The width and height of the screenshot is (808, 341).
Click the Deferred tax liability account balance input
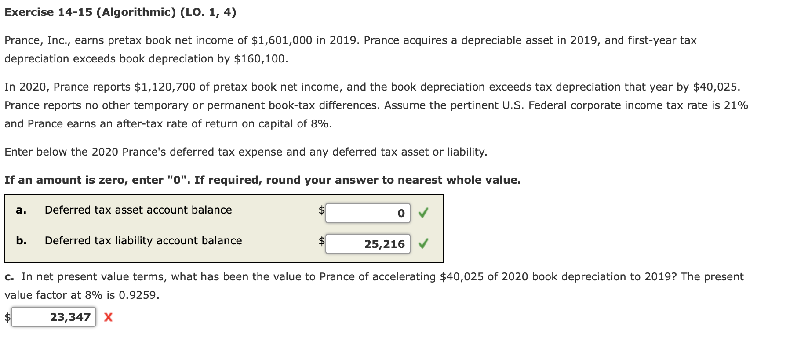[x=367, y=243]
